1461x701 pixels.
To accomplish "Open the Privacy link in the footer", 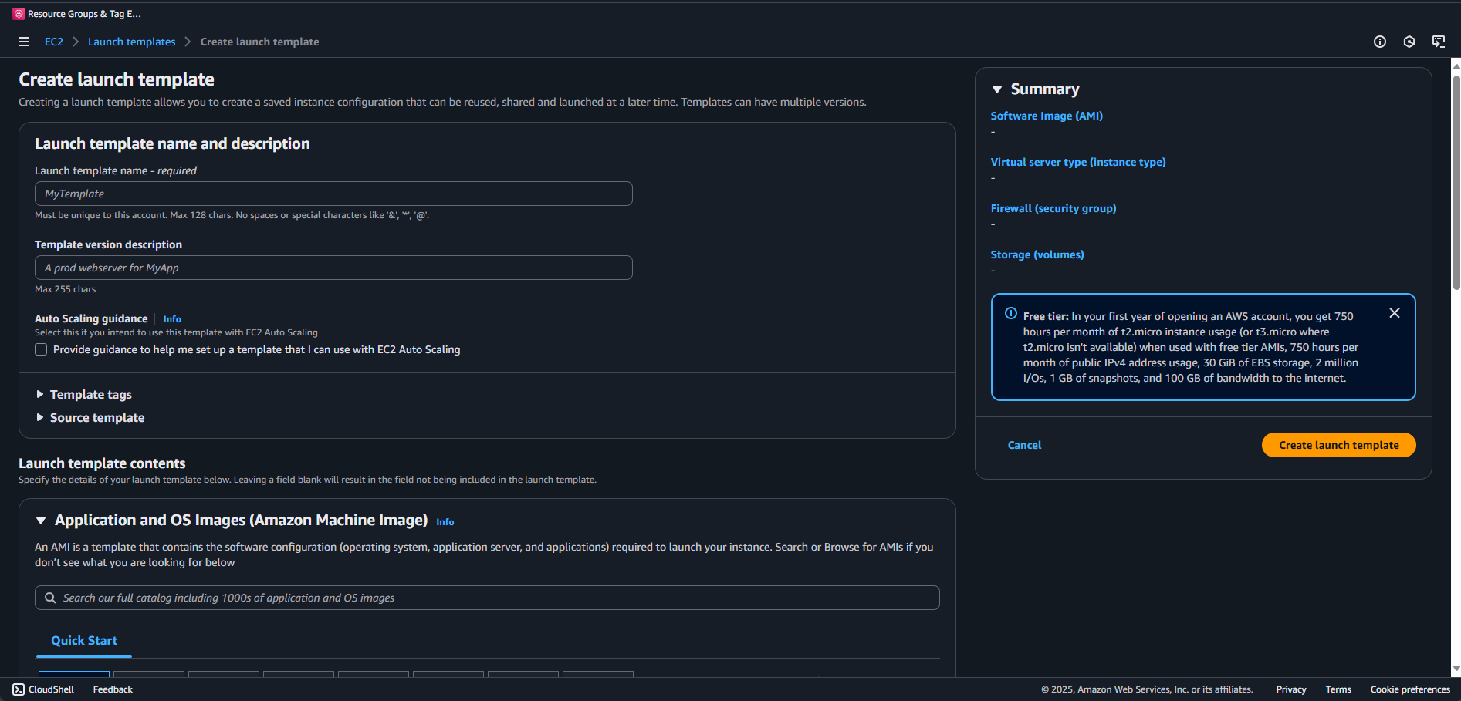I will (x=1291, y=689).
